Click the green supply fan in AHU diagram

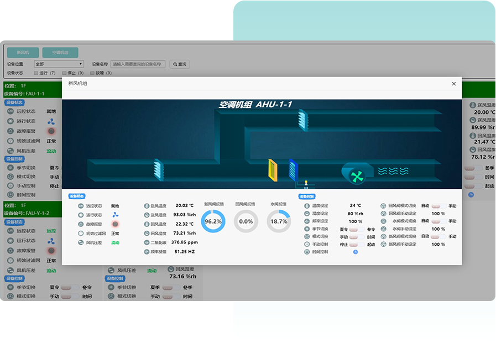coord(357,177)
